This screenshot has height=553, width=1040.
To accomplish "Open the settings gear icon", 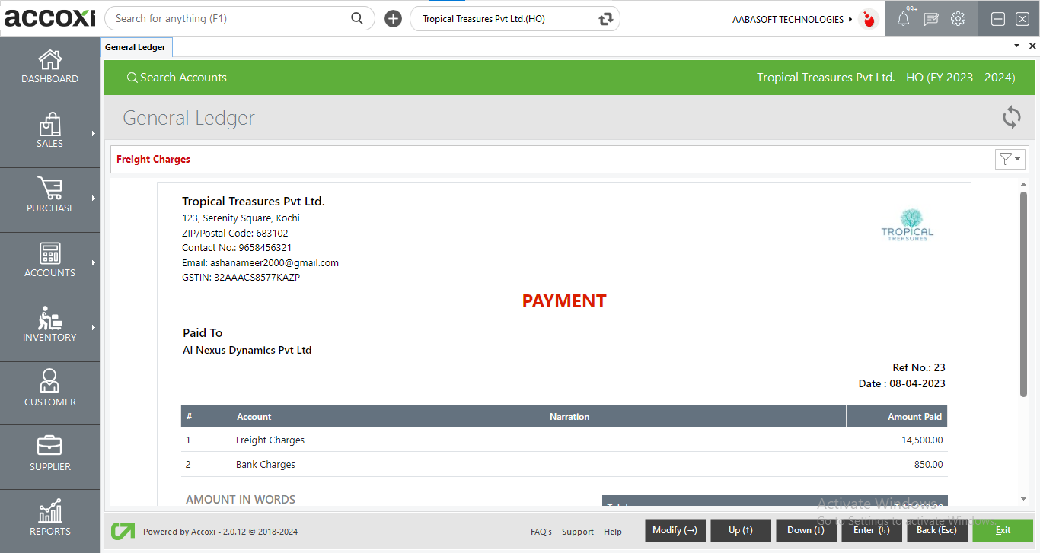I will coord(958,18).
